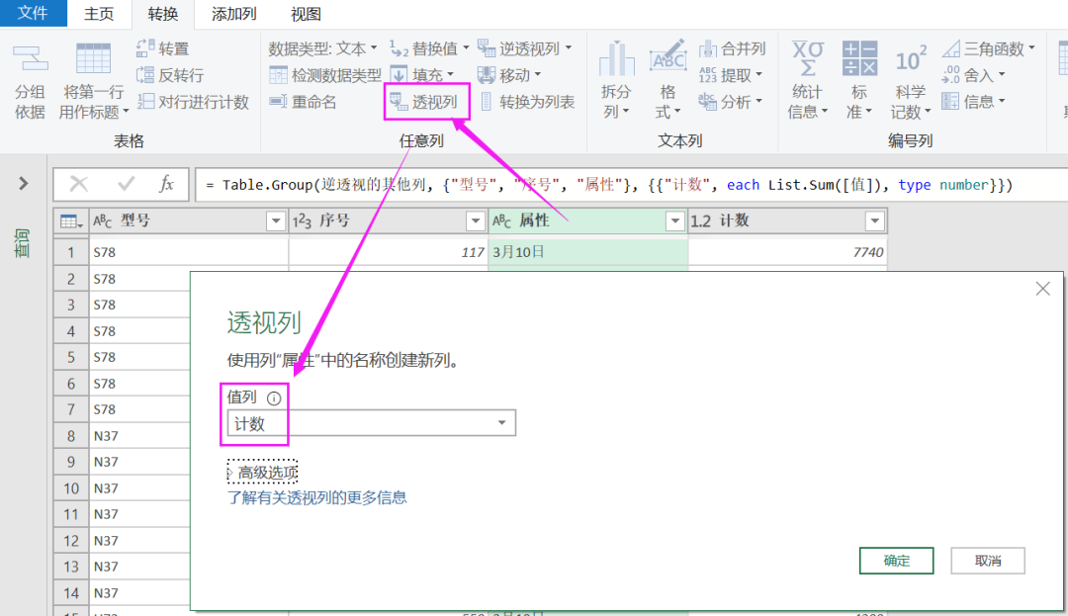Open the 属性 column filter dropdown
1068x616 pixels.
coord(675,221)
